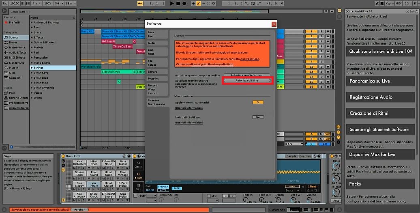Open the metronome settings dropdown arrow
Image resolution: width=420 pixels, height=213 pixels.
62,4
